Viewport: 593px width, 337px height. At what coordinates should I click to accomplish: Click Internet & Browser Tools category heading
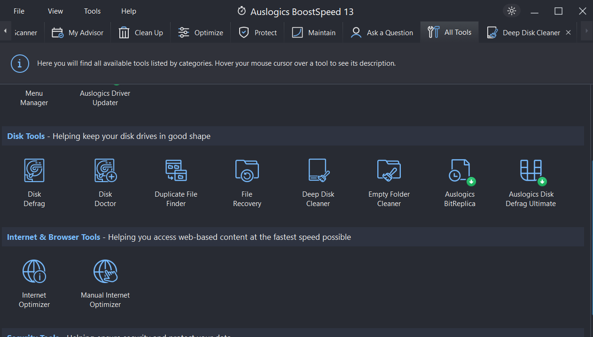click(54, 237)
